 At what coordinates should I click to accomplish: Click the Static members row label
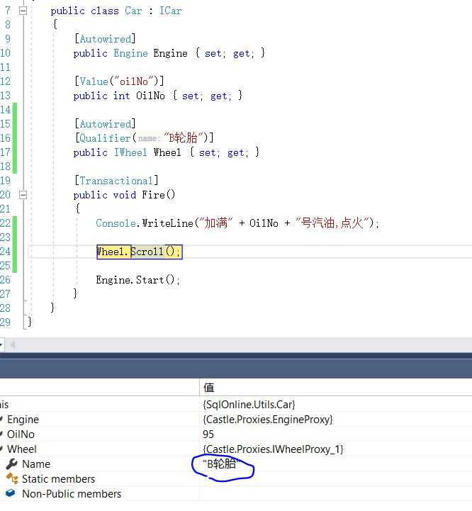pyautogui.click(x=58, y=478)
